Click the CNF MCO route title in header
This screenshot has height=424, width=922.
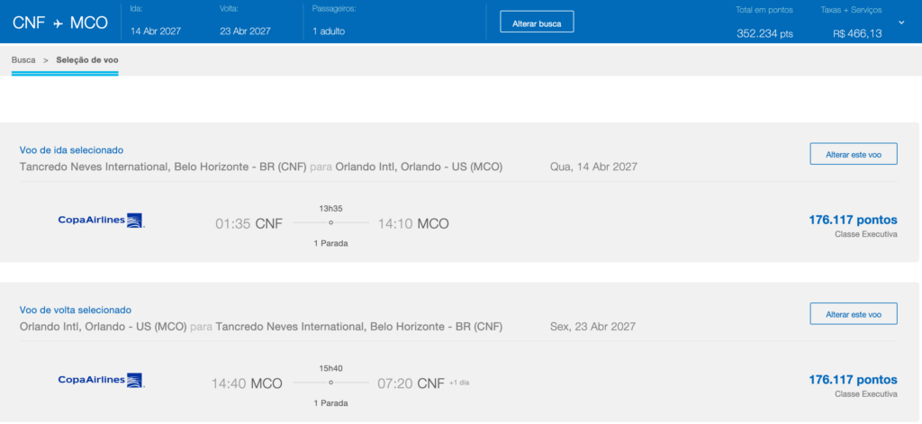point(60,23)
